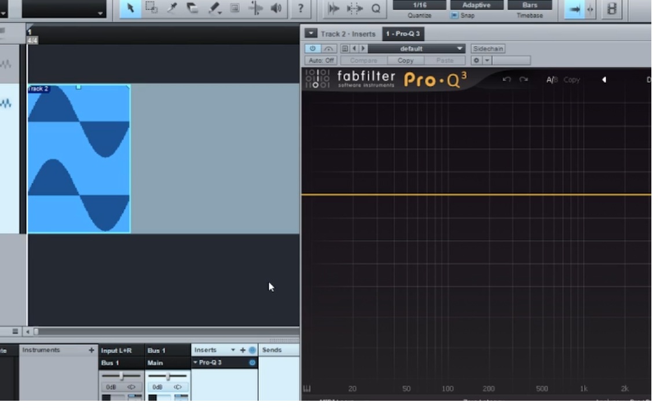Select the Range tool
This screenshot has width=667, height=417.
click(x=151, y=8)
